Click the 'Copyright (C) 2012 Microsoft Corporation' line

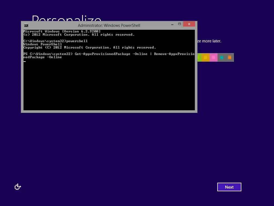click(x=90, y=47)
